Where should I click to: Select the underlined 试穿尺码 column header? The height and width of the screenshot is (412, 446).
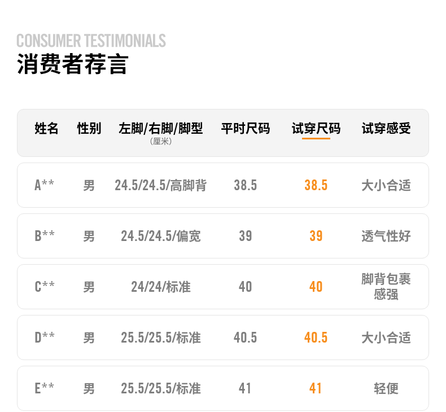coord(316,129)
